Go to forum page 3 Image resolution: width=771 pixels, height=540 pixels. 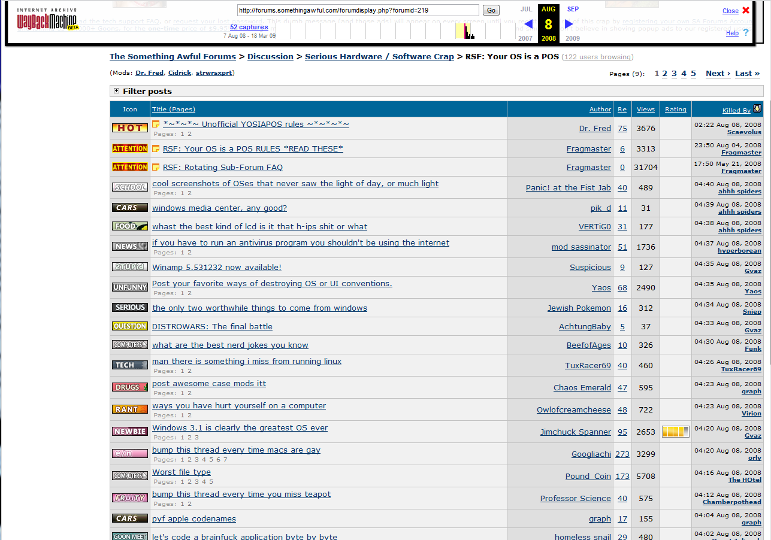[674, 73]
